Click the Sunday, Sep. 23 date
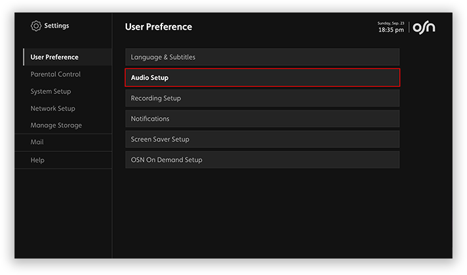This screenshot has height=275, width=467. 391,23
